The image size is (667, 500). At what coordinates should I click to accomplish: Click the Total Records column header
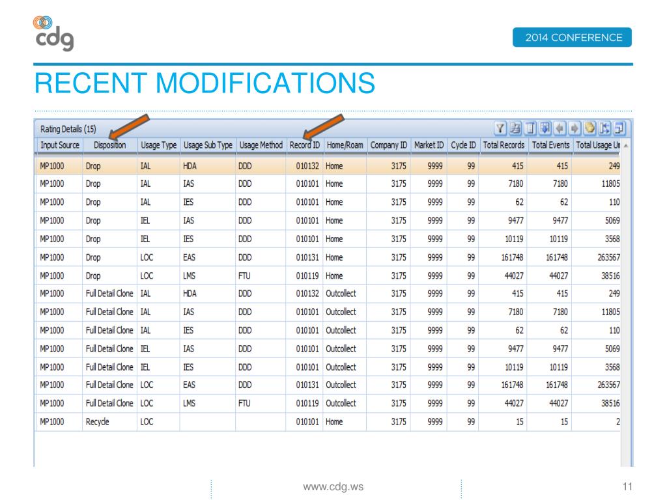[x=504, y=145]
